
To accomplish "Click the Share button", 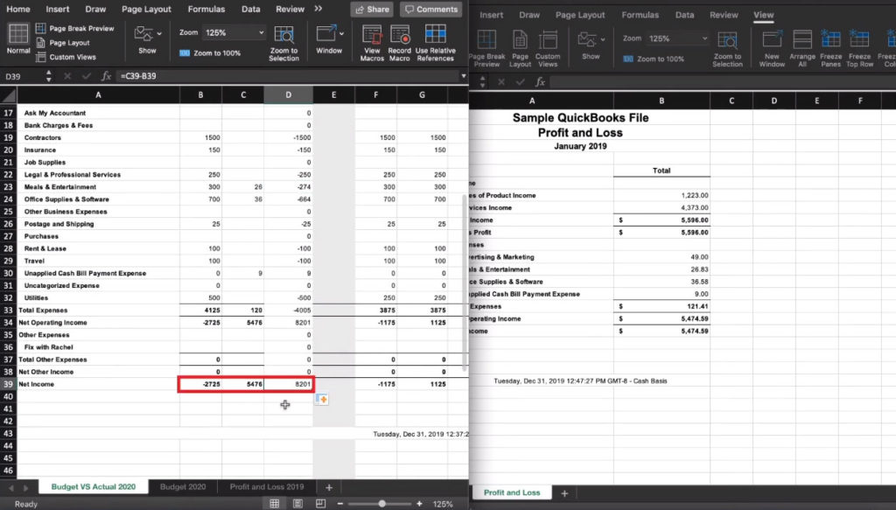I will point(371,9).
